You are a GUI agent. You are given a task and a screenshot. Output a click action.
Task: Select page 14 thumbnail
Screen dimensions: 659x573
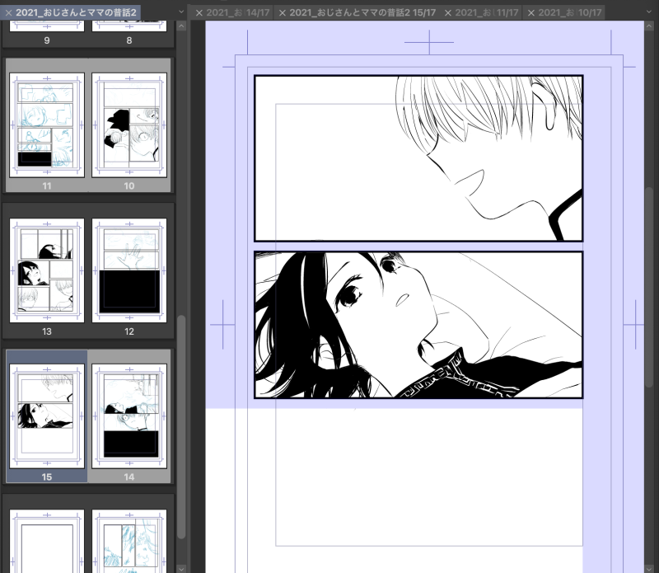(129, 416)
